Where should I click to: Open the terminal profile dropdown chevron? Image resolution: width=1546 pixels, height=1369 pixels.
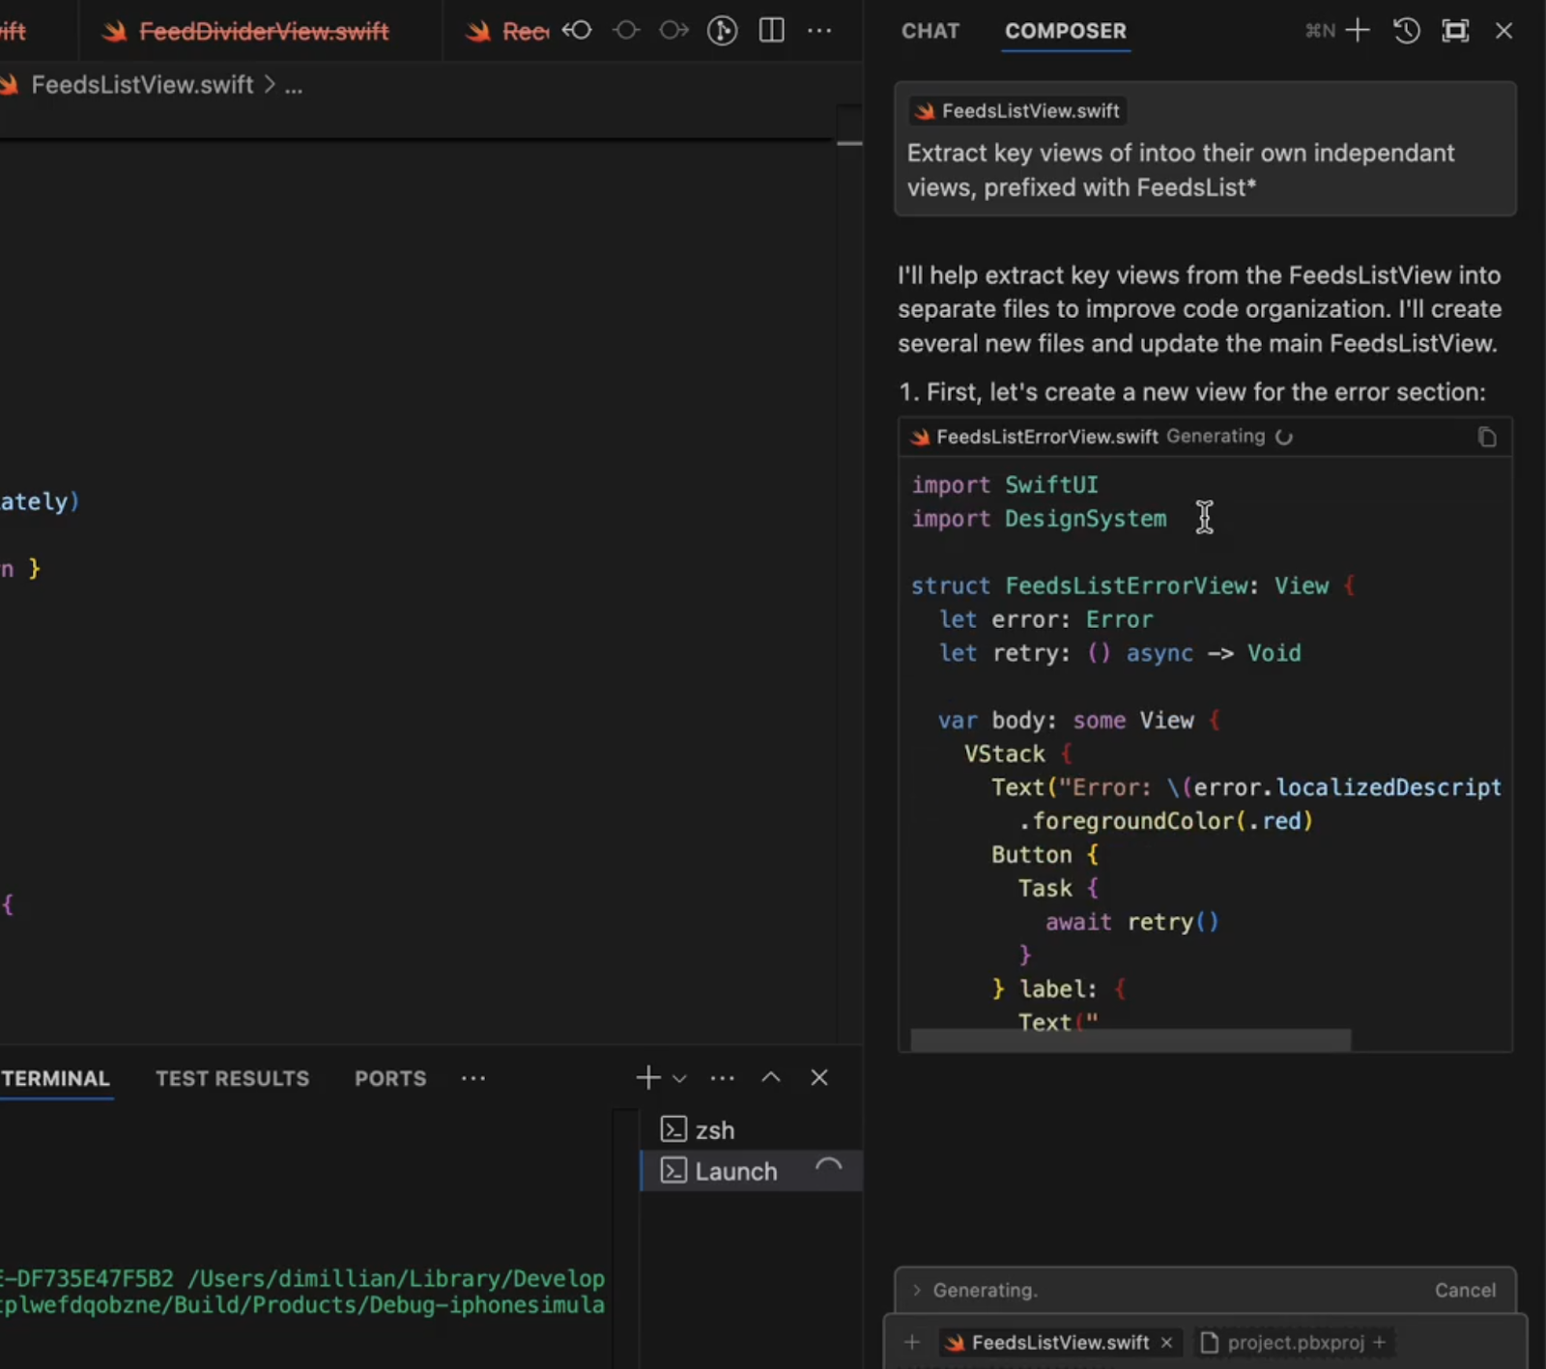[679, 1078]
